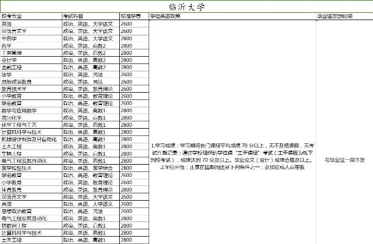The height and width of the screenshot is (244, 373).
Task: Select the exam subjects cell in 教育技术学 row
Action: point(90,89)
